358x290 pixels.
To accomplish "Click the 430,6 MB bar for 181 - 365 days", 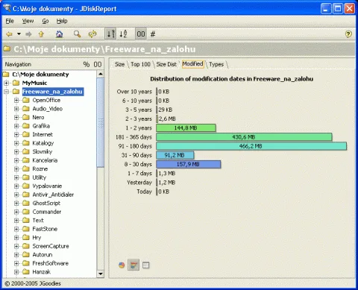I will [244, 137].
